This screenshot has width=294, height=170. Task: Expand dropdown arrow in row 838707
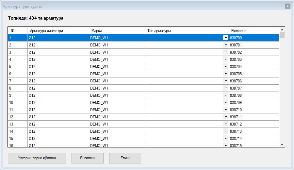(x=225, y=88)
